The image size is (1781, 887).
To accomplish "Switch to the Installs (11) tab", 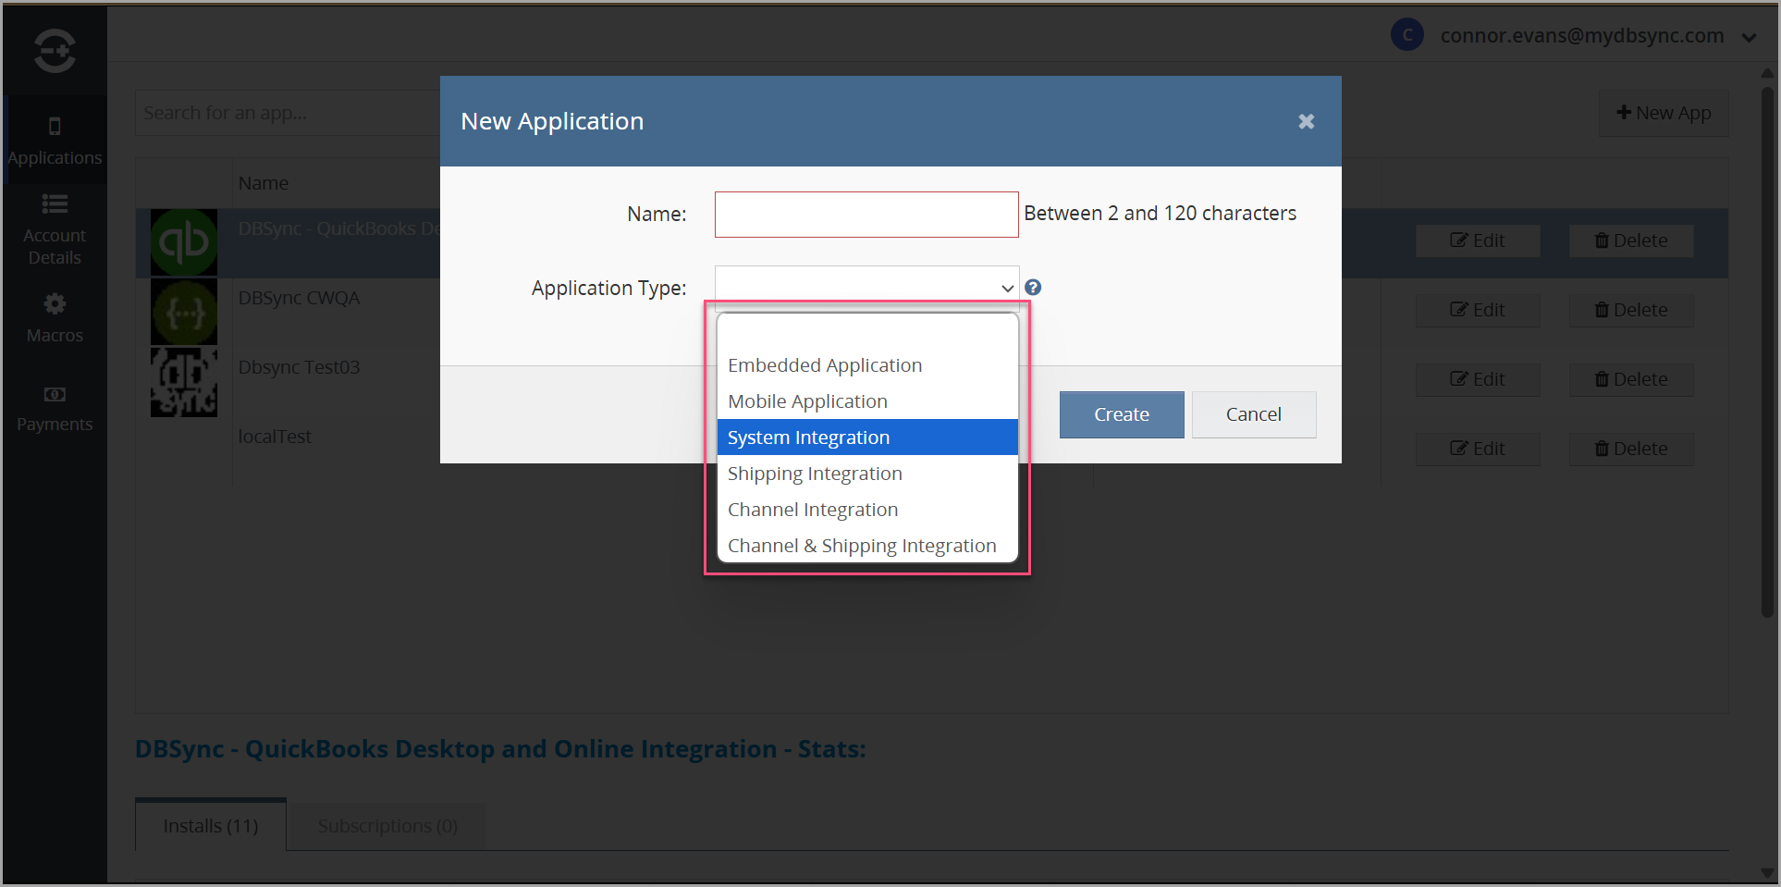I will coord(211,825).
